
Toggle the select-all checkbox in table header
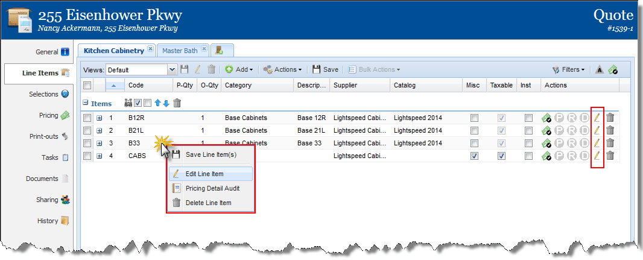pyautogui.click(x=87, y=85)
